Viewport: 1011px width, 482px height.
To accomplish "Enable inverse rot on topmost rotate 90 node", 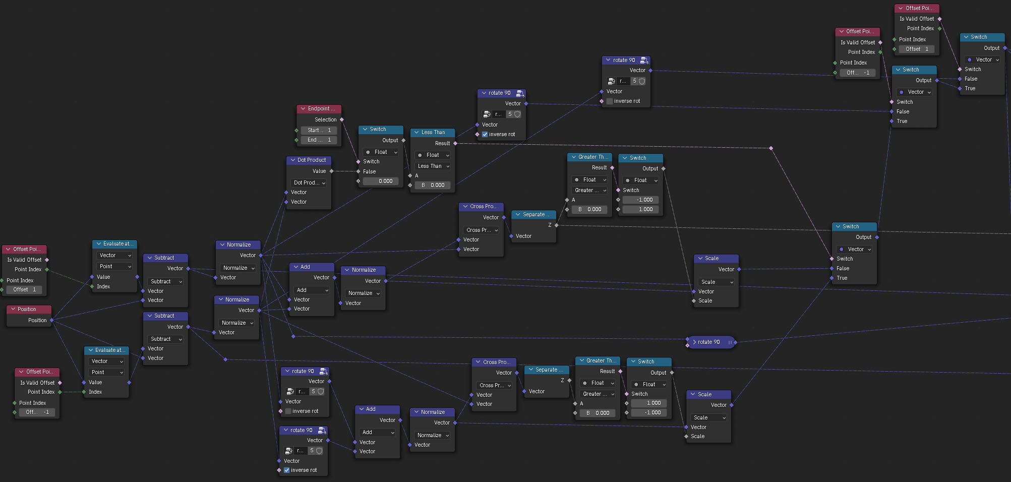I will (x=610, y=101).
